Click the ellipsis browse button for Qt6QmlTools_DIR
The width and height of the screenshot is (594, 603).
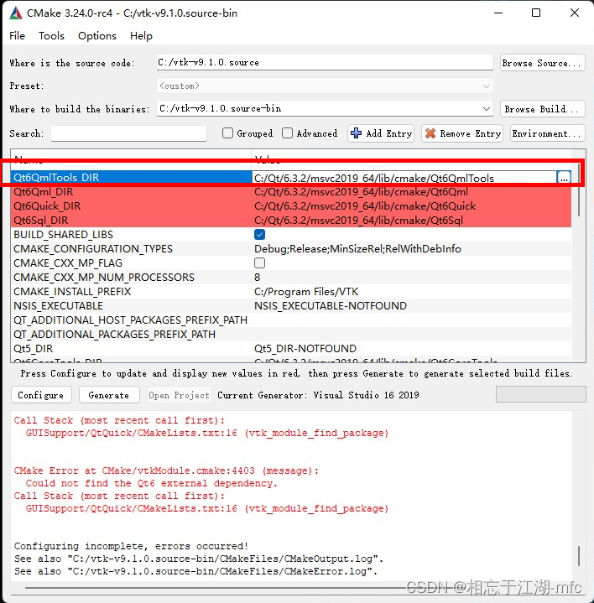pyautogui.click(x=564, y=178)
